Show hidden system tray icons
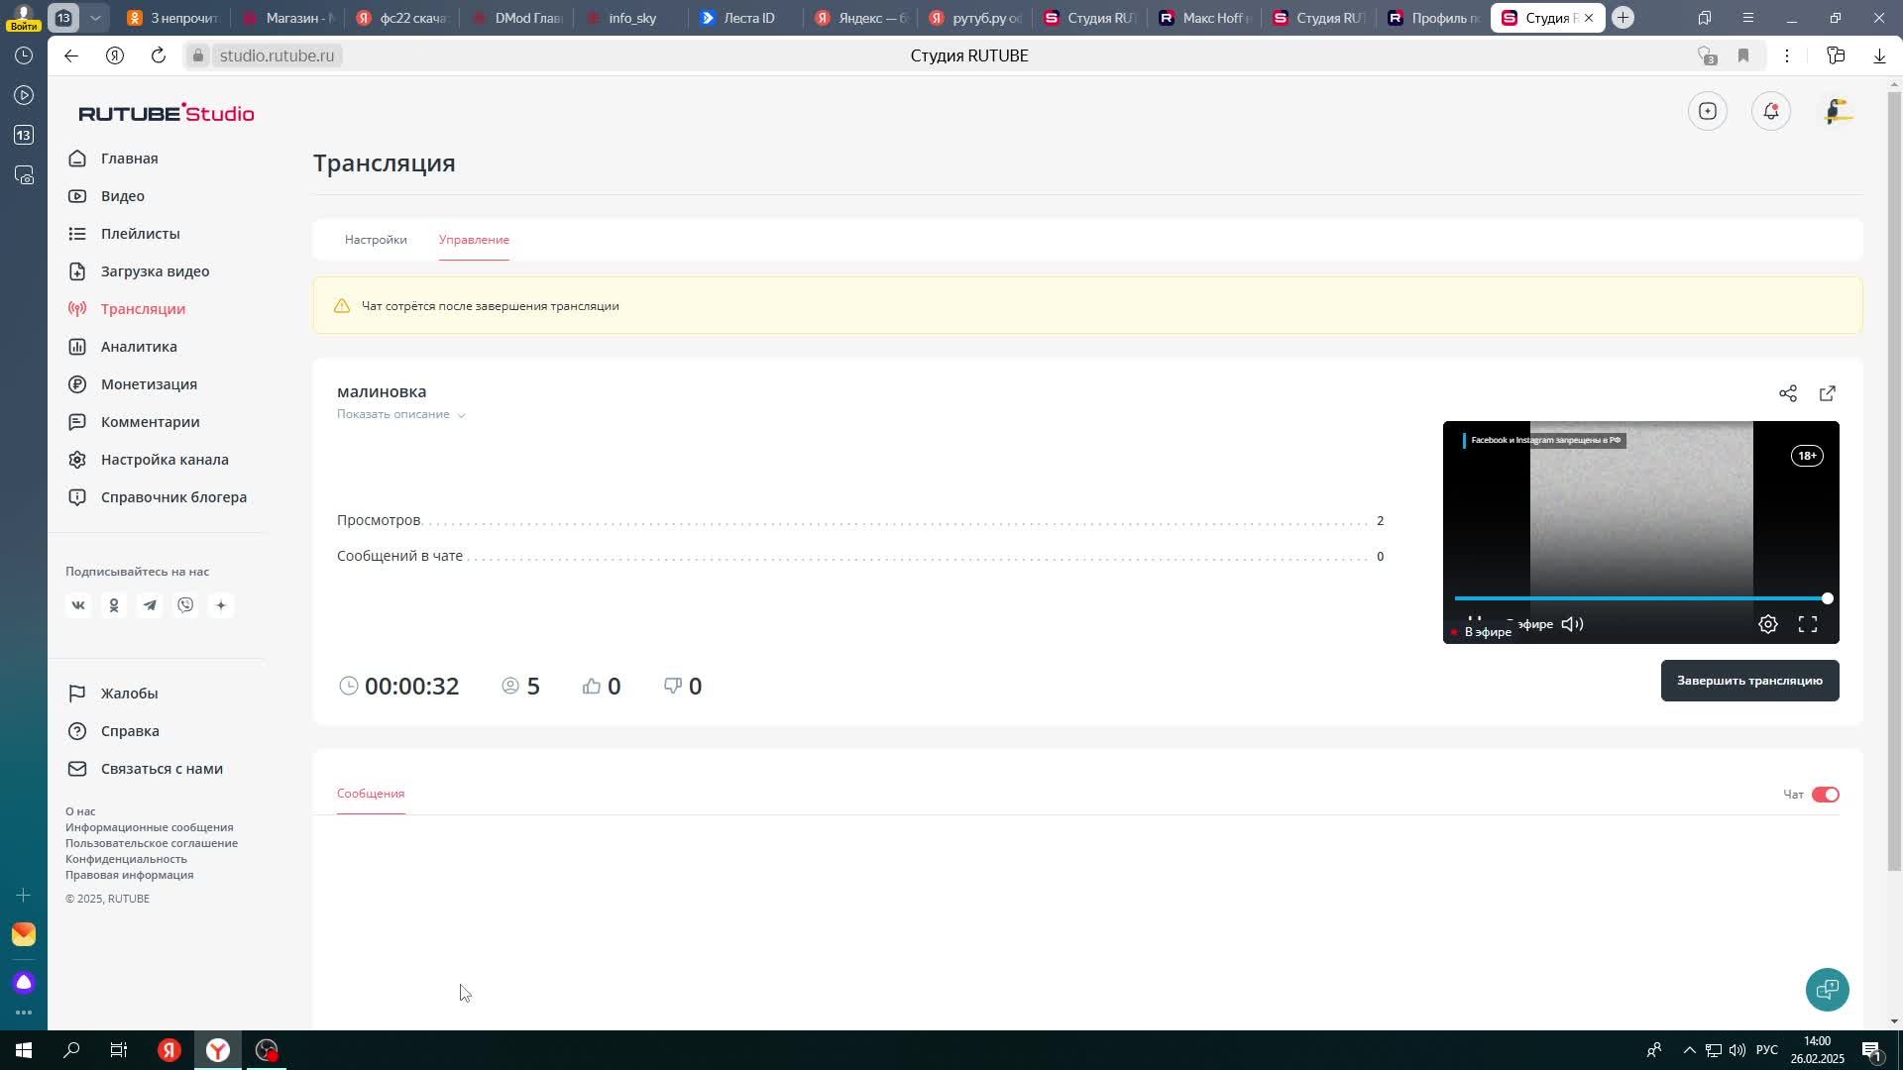 [1689, 1050]
